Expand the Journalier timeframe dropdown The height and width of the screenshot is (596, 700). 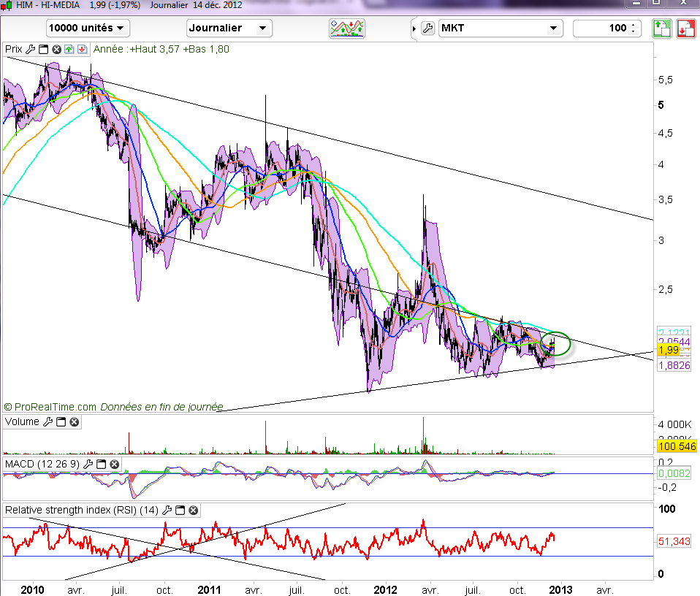(229, 28)
